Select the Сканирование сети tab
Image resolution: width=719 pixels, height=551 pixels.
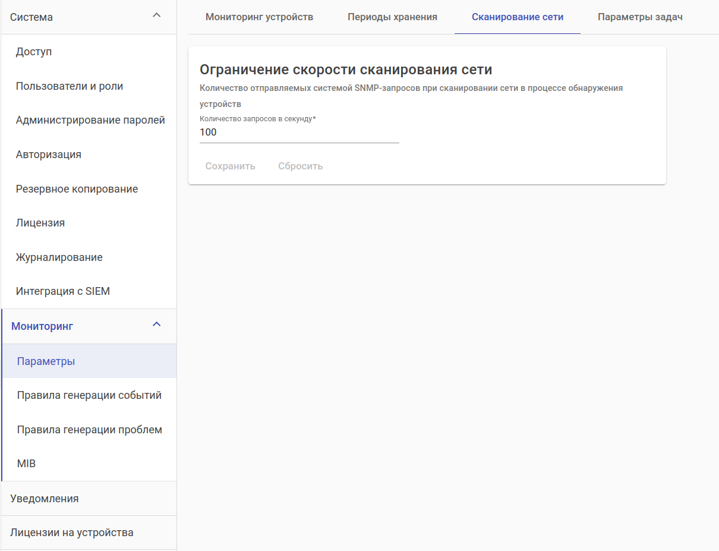pyautogui.click(x=517, y=17)
